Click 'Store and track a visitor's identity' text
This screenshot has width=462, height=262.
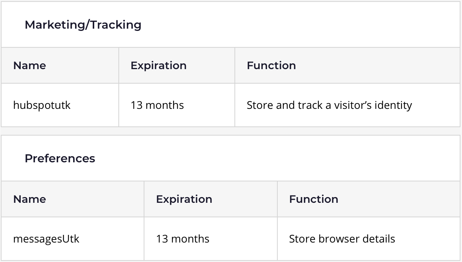329,105
